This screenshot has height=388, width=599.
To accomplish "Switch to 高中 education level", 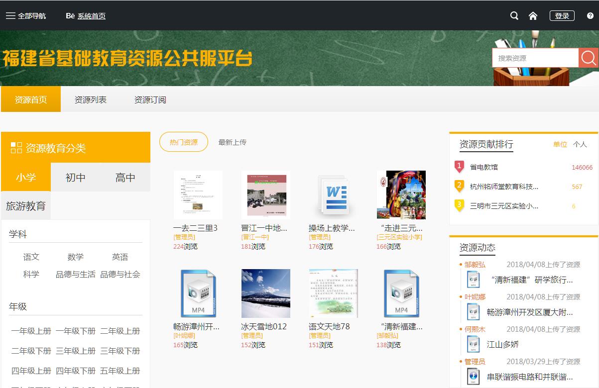I will click(x=125, y=177).
